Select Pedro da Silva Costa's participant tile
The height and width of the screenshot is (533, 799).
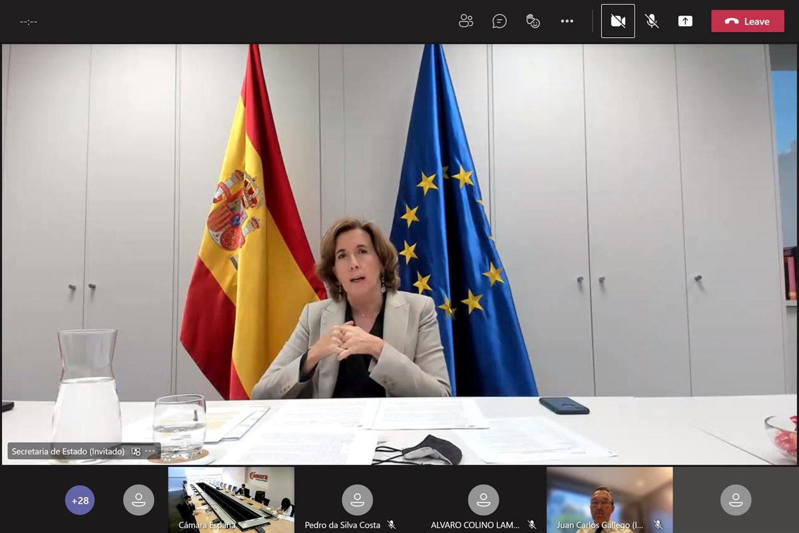click(x=358, y=499)
